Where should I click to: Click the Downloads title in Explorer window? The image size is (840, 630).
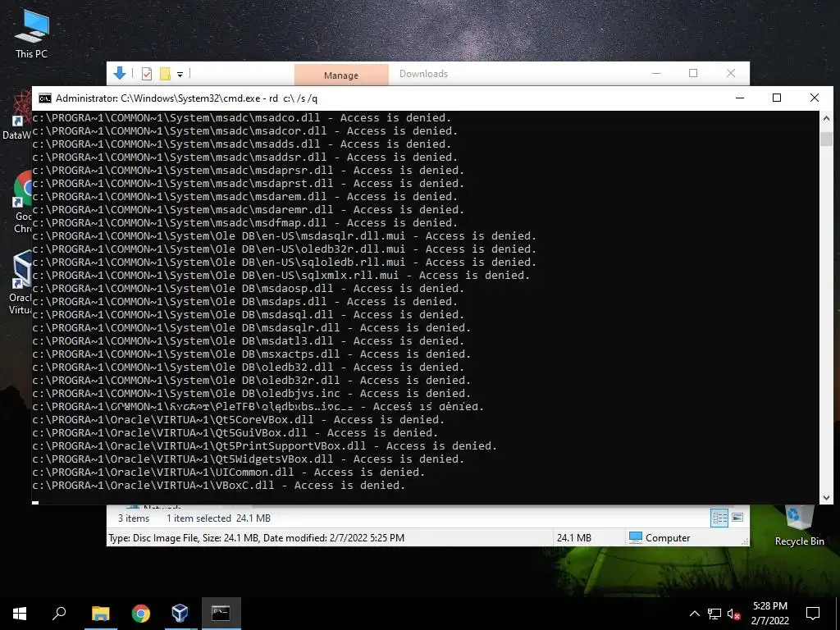click(423, 73)
